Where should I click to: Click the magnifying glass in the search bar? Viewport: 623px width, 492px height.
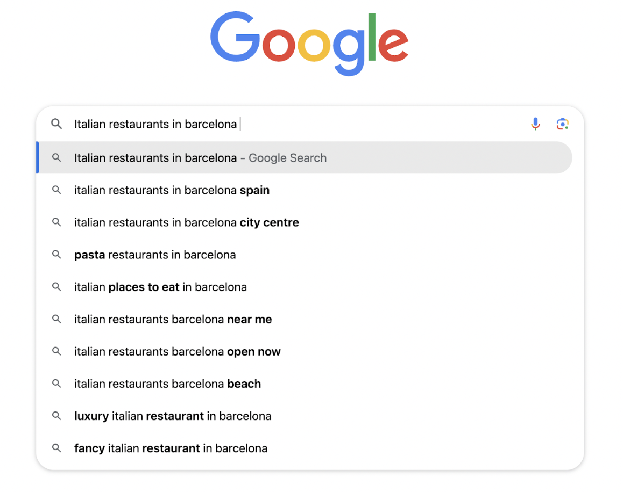pyautogui.click(x=56, y=124)
